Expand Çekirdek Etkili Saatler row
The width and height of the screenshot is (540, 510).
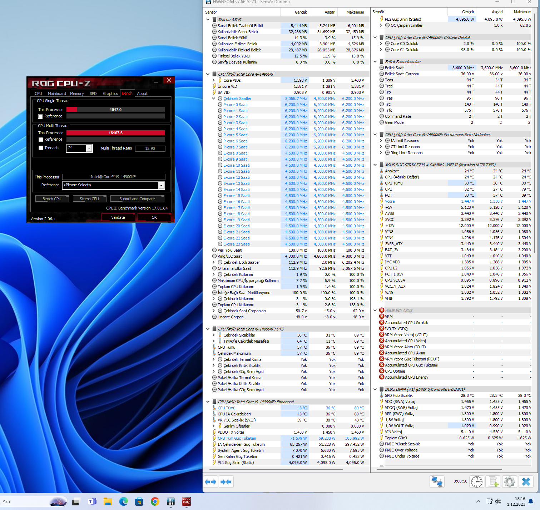[x=214, y=262]
